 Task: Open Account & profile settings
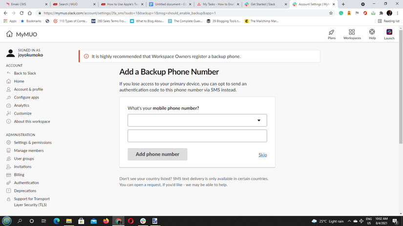pos(28,89)
